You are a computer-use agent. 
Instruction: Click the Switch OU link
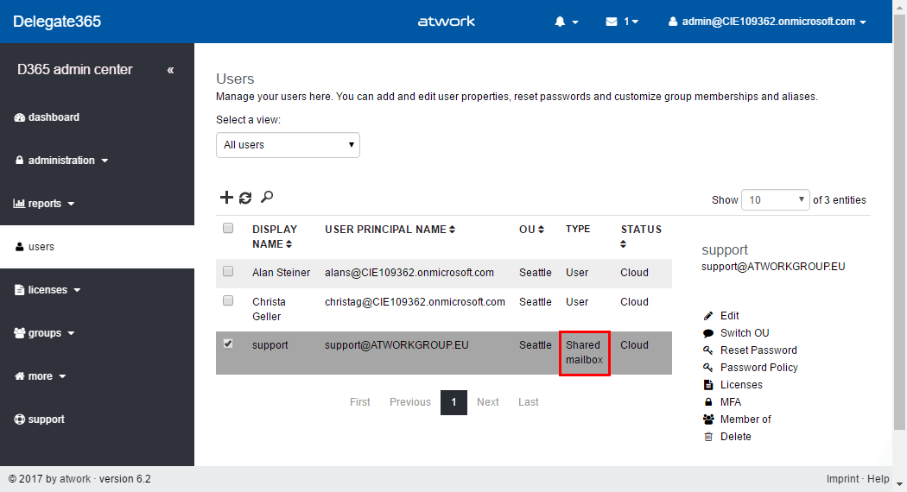[744, 333]
